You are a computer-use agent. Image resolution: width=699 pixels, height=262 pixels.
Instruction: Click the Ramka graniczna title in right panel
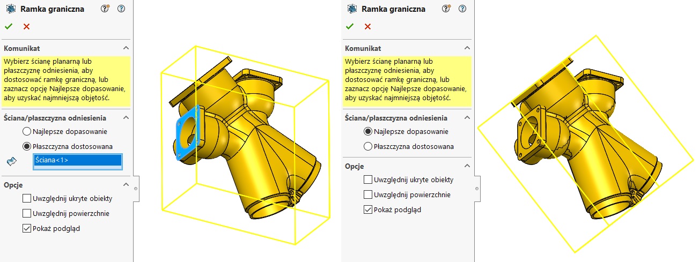point(393,9)
